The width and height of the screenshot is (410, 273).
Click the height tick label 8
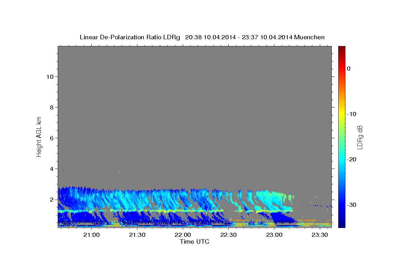pos(52,107)
